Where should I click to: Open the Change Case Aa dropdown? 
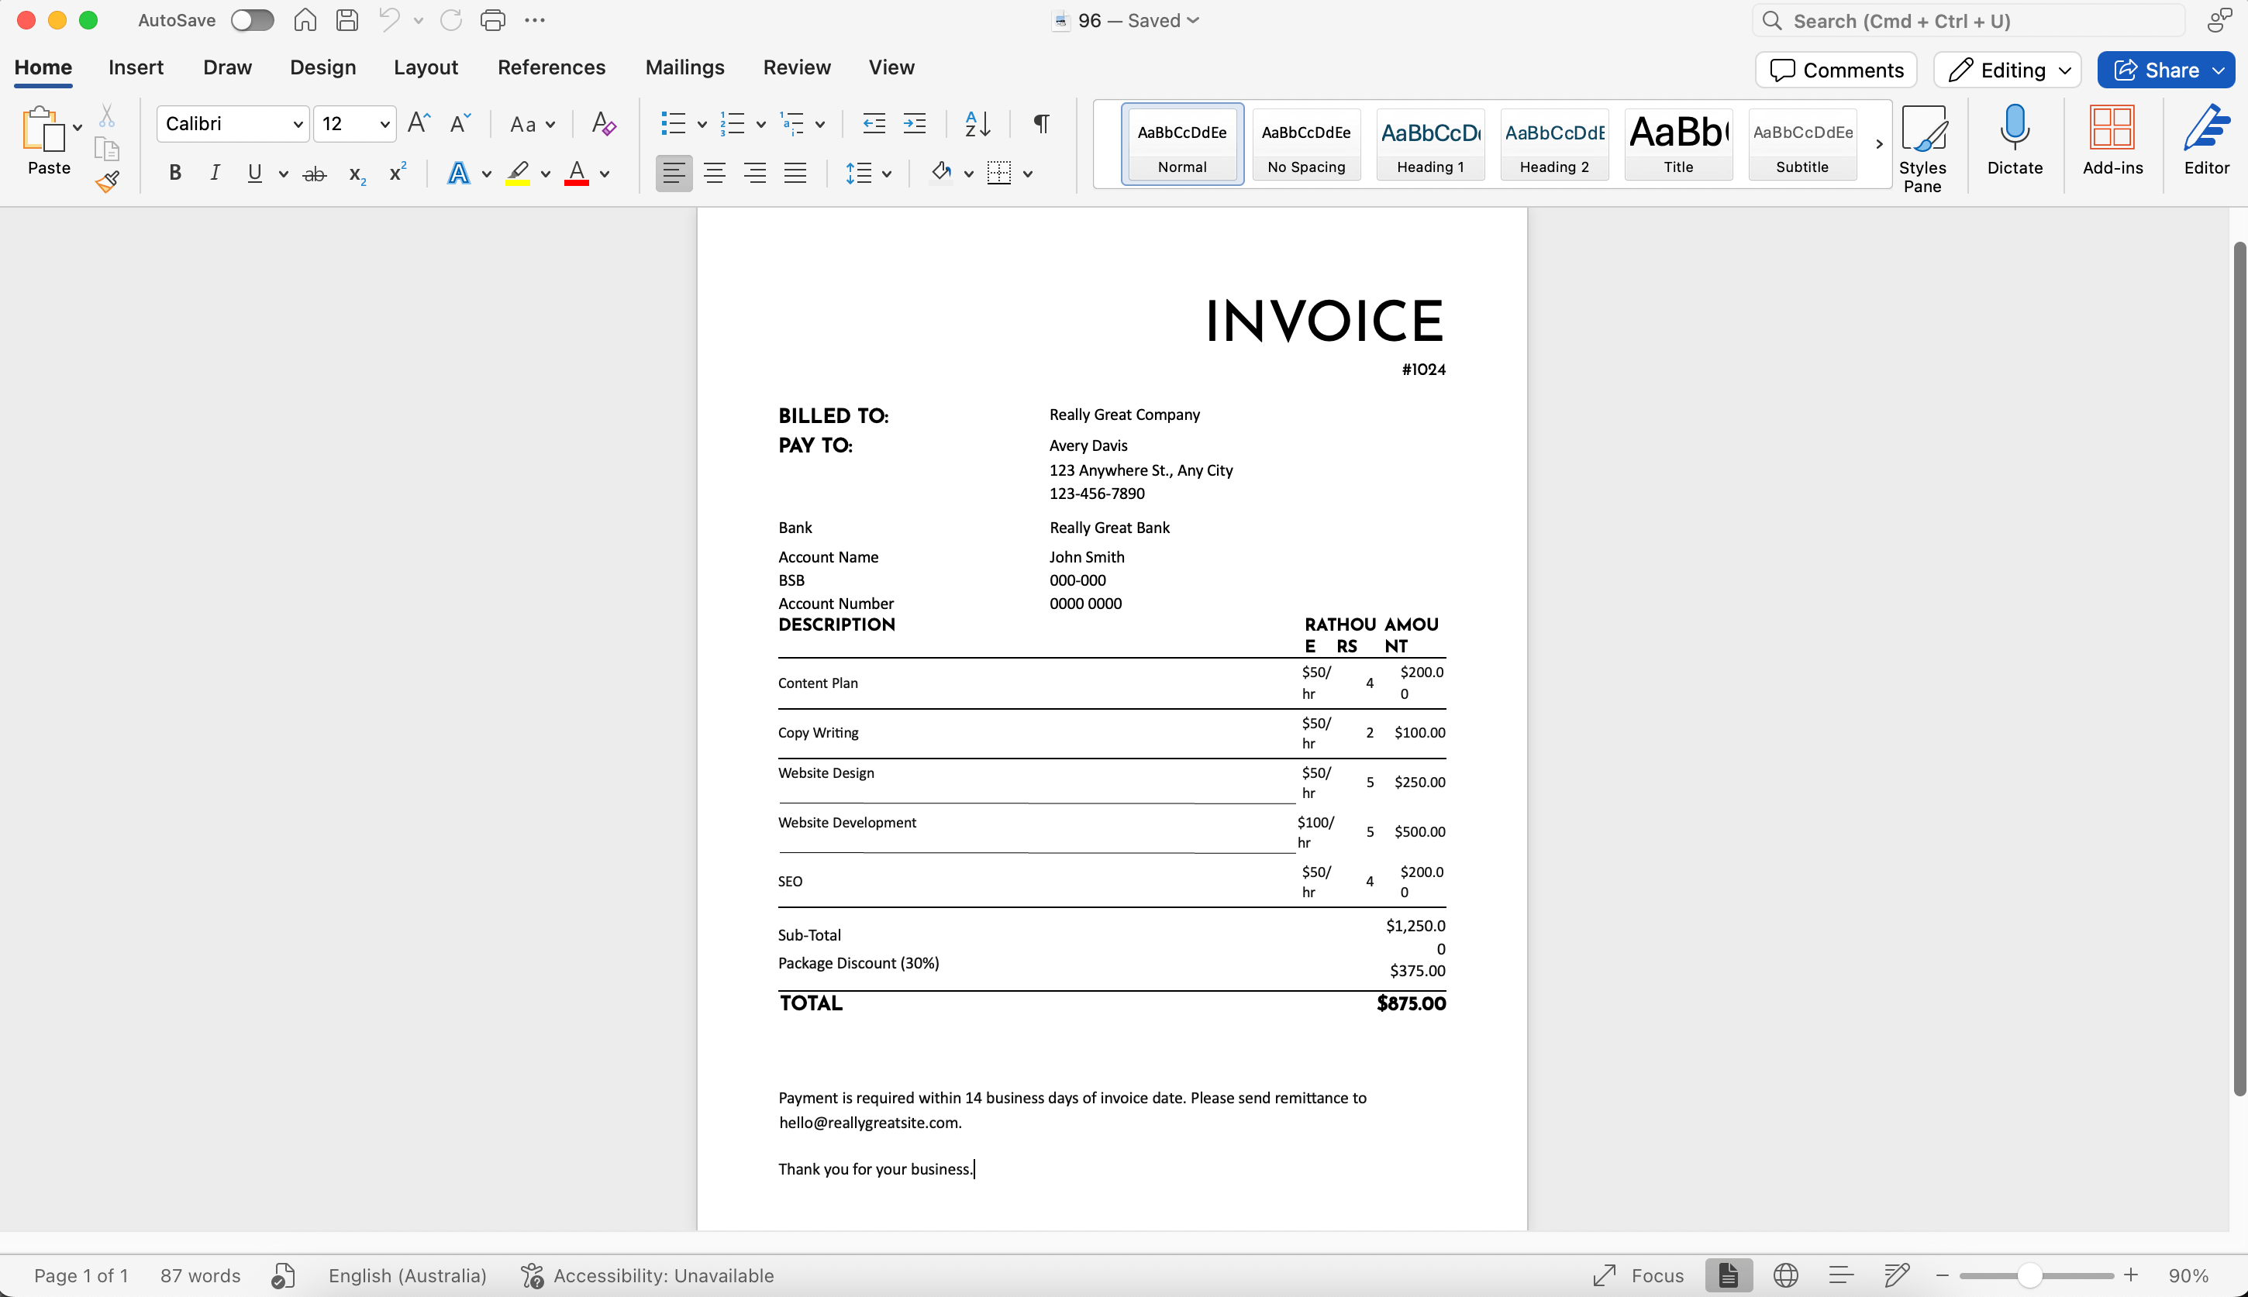pos(532,124)
